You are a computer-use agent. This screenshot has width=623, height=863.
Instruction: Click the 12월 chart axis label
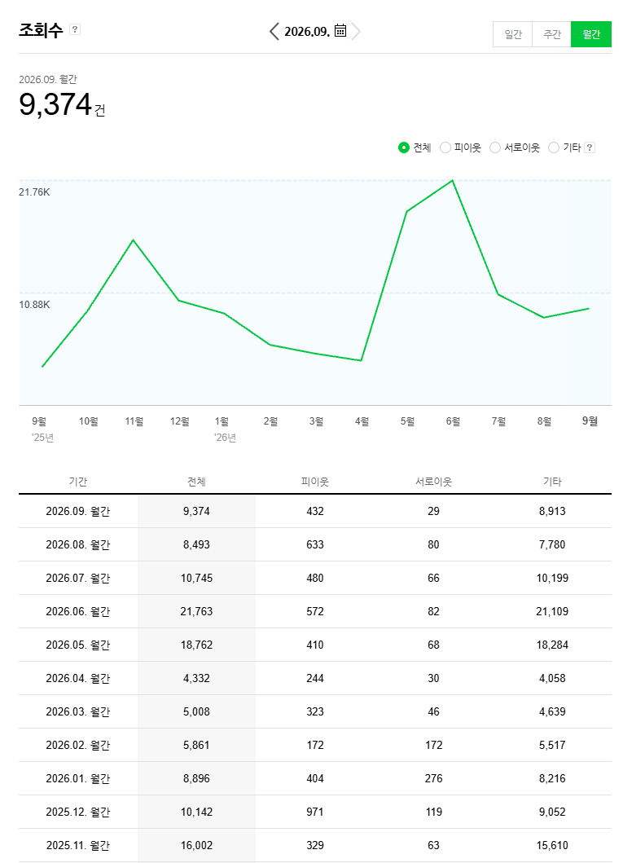[x=180, y=421]
